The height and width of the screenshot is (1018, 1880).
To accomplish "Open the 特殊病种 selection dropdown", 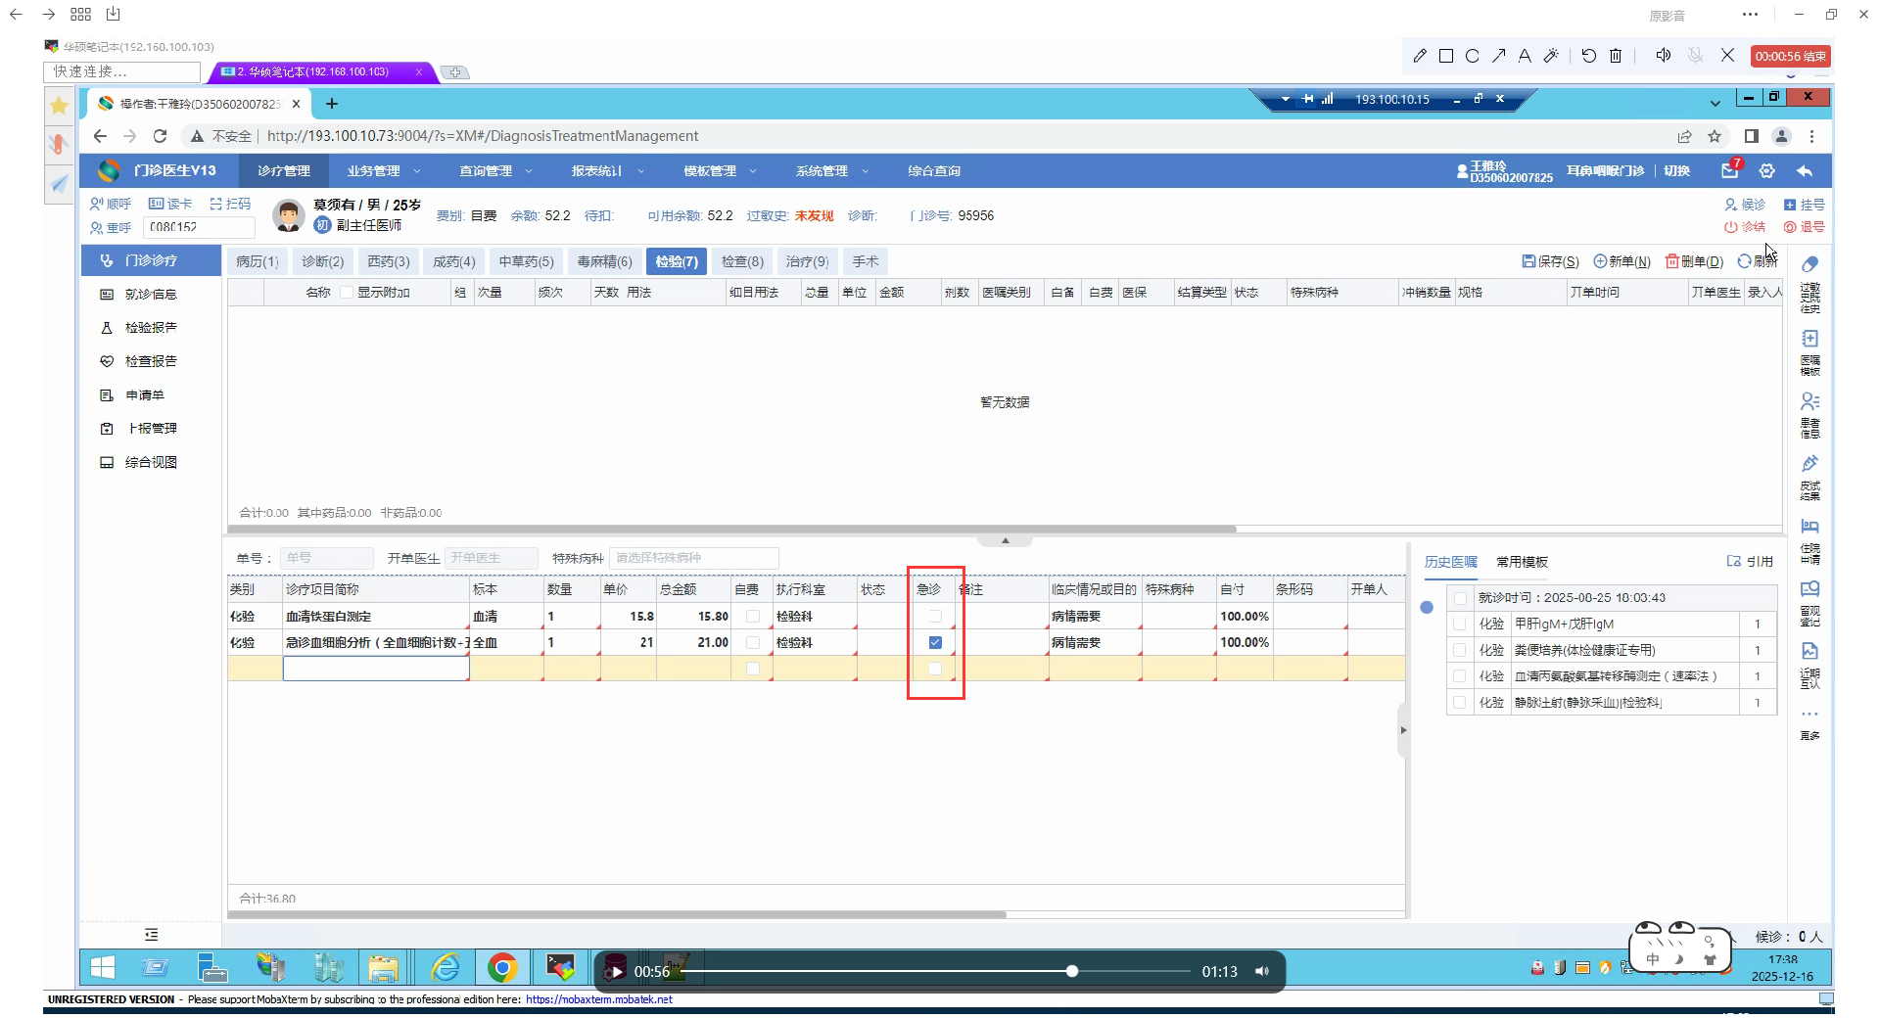I will (693, 558).
